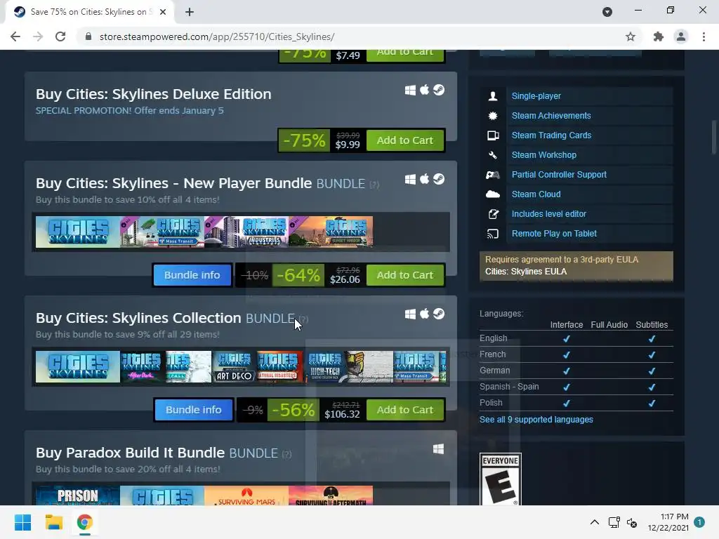Click page vertical scrollbar thumb
The height and width of the screenshot is (539, 719).
tap(714, 137)
